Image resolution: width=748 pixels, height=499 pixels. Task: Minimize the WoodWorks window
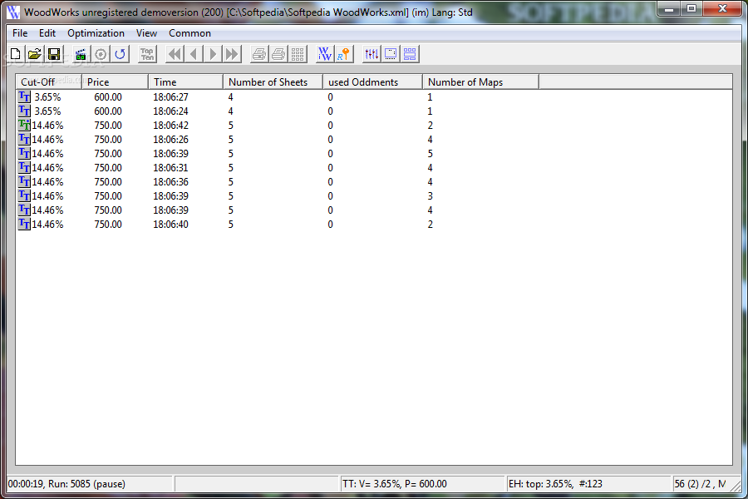[669, 8]
